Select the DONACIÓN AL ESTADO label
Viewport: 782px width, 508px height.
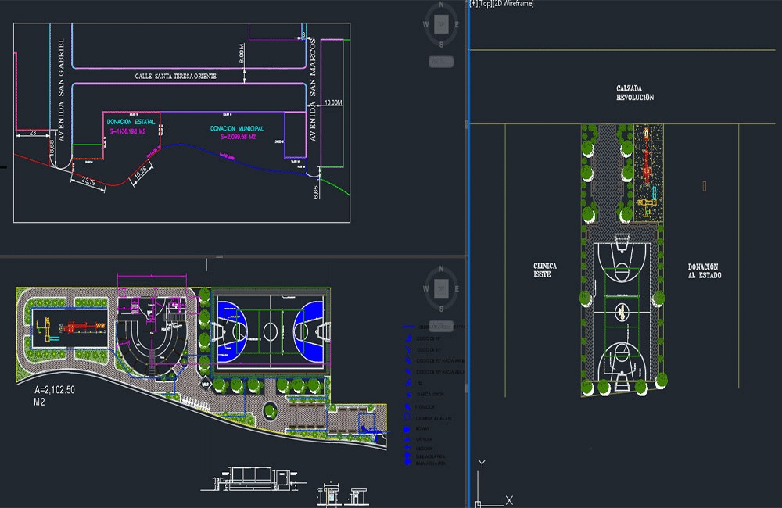click(705, 270)
